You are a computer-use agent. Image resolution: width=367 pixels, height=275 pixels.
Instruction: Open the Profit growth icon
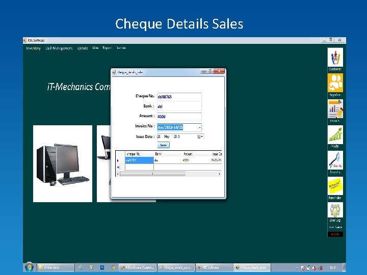click(x=335, y=134)
